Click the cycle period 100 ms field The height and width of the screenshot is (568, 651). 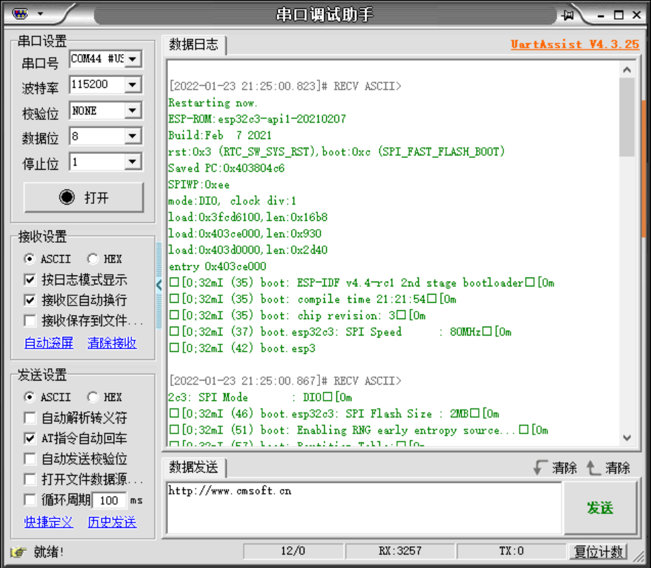pos(109,500)
